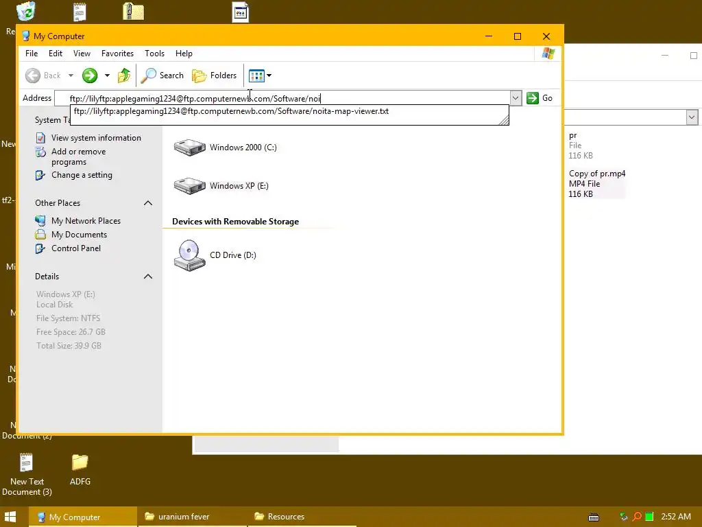Click inside the Address input field
702x527 pixels.
(x=282, y=98)
